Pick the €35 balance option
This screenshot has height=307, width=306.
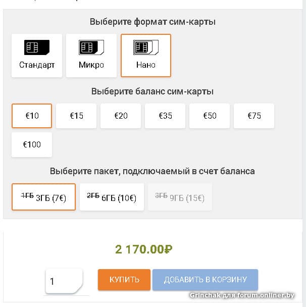165,116
